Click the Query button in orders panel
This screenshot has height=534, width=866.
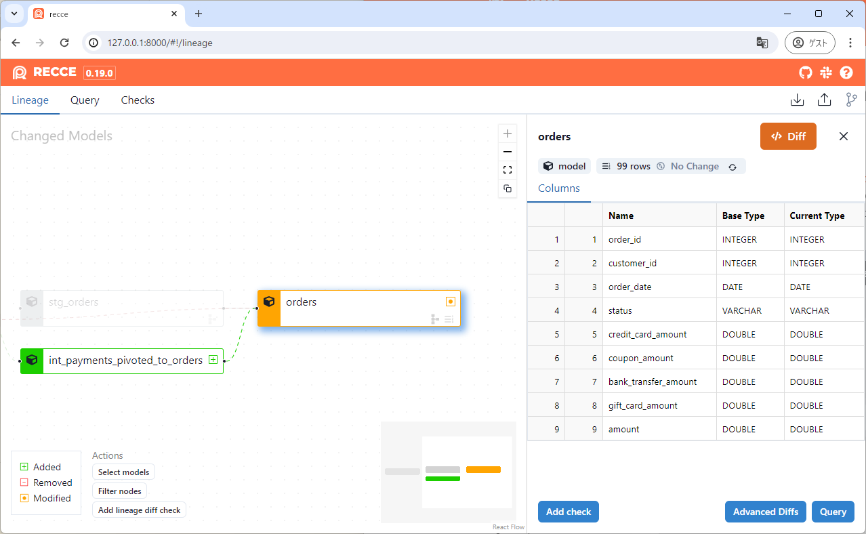click(833, 512)
